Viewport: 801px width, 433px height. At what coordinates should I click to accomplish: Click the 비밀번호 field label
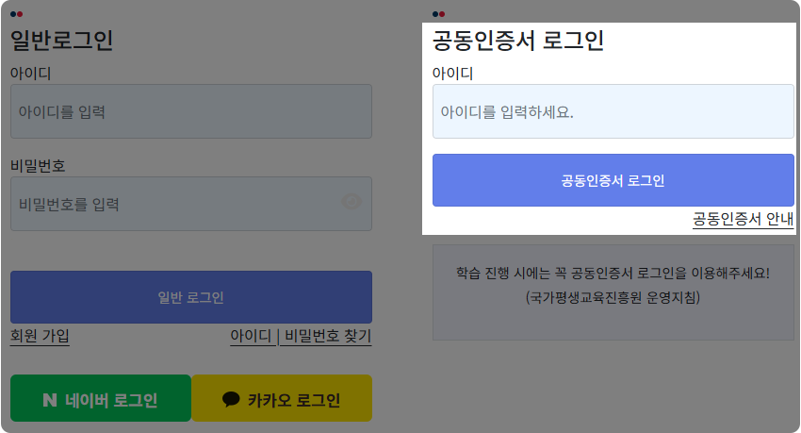point(38,166)
